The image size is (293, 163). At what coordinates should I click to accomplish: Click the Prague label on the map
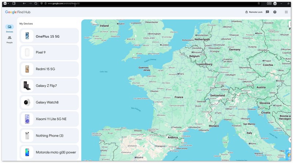tap(267, 61)
